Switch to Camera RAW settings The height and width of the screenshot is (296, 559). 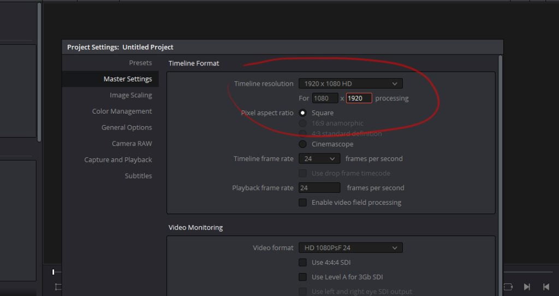click(x=132, y=144)
